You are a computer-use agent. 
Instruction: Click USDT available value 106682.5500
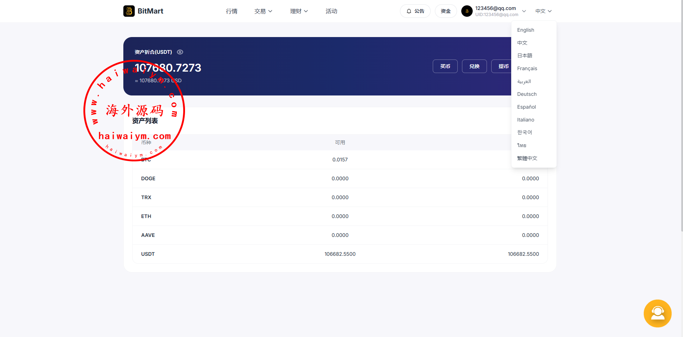(340, 254)
